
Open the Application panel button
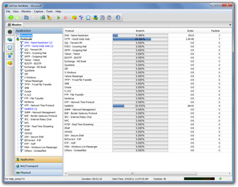coord(39,160)
